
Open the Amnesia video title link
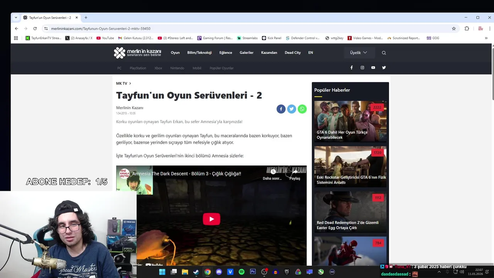(x=186, y=174)
